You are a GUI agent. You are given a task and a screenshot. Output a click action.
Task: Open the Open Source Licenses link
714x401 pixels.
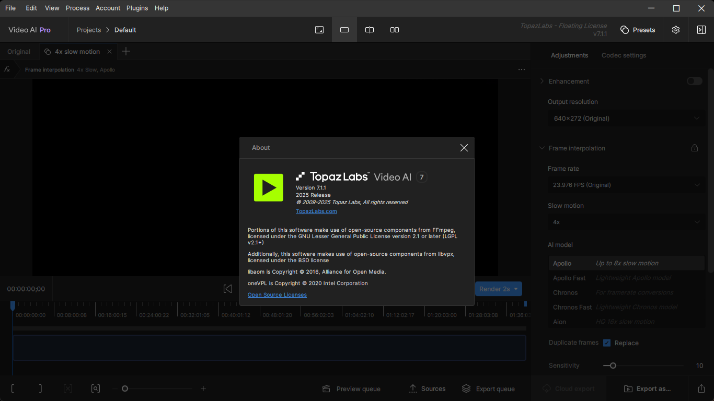point(277,295)
